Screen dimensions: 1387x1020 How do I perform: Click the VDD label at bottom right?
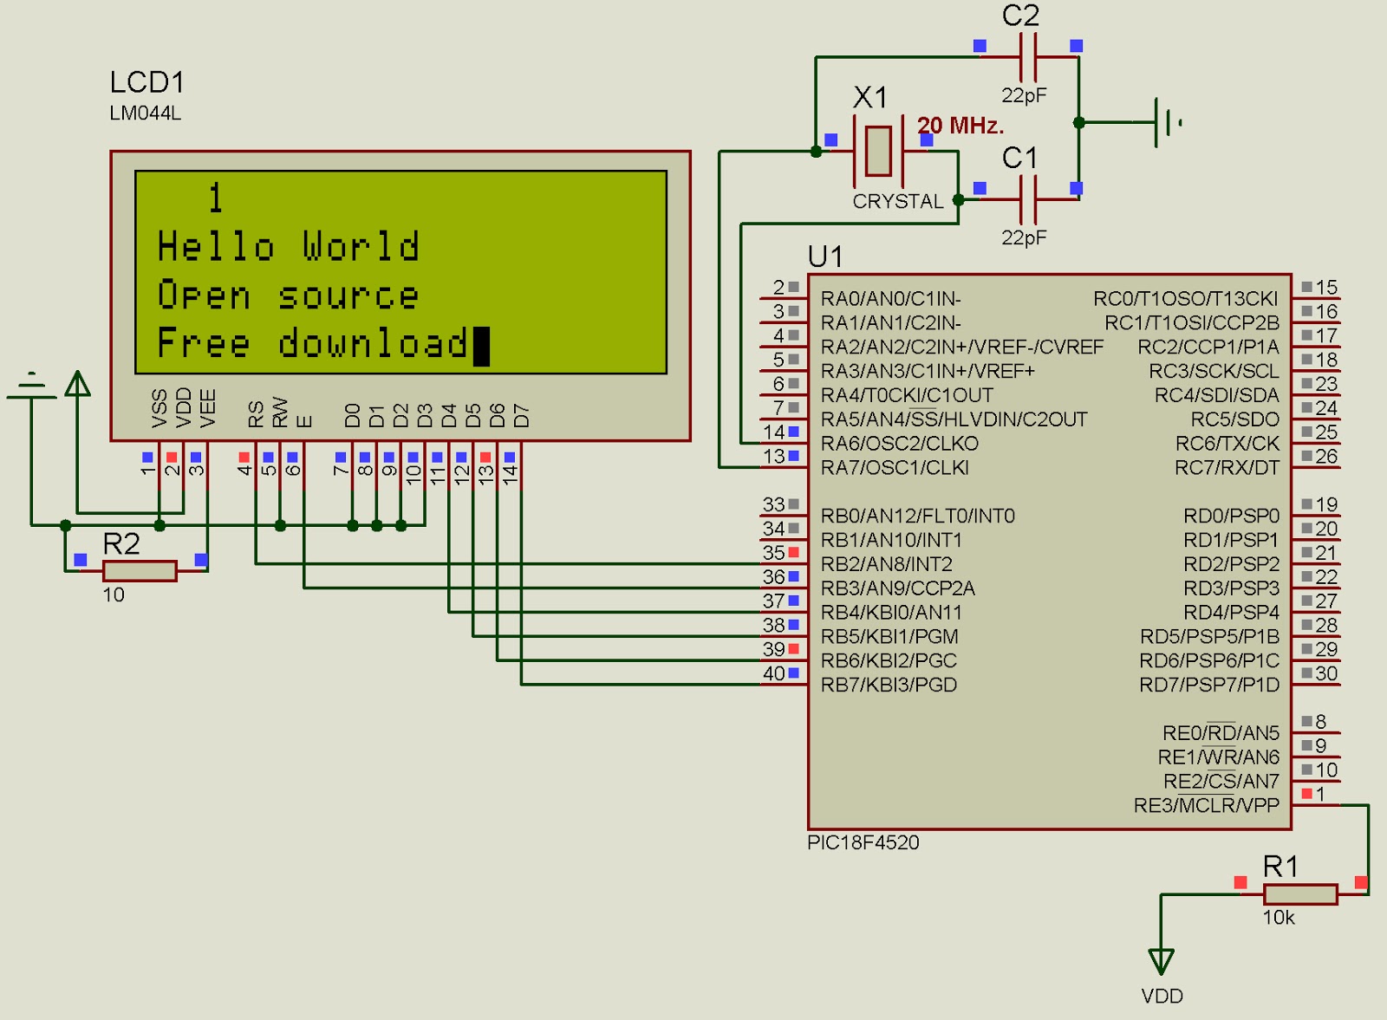click(1162, 997)
